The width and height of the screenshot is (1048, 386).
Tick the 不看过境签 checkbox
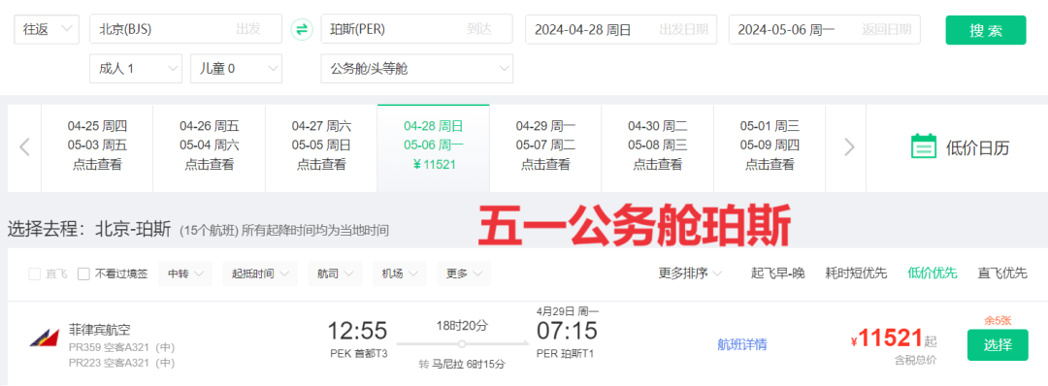tap(83, 273)
